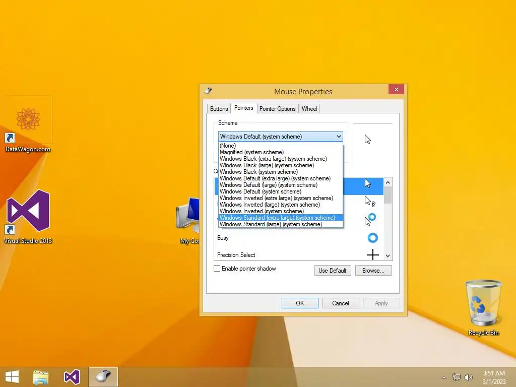Click the pointer list scrollbar thumb
Screen dimensions: 516x387
pos(388,195)
